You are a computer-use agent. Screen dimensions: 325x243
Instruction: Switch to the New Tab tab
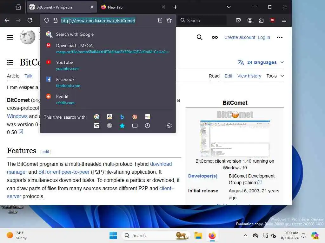[x=133, y=7]
